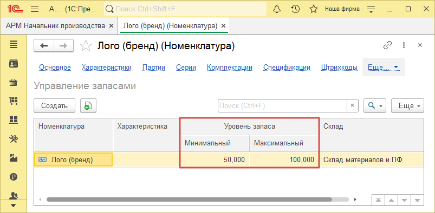Open sidebar warehouse grid section
Viewport: 435px width, 213px height.
click(14, 120)
